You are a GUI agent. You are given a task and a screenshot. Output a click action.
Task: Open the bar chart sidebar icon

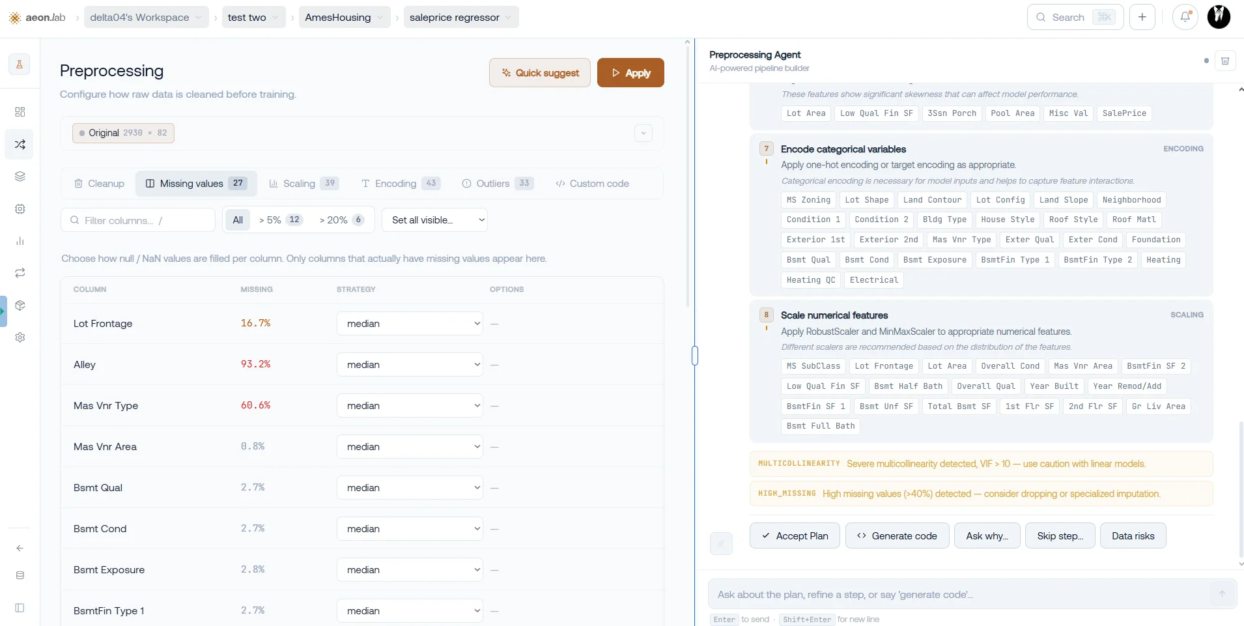pyautogui.click(x=20, y=241)
